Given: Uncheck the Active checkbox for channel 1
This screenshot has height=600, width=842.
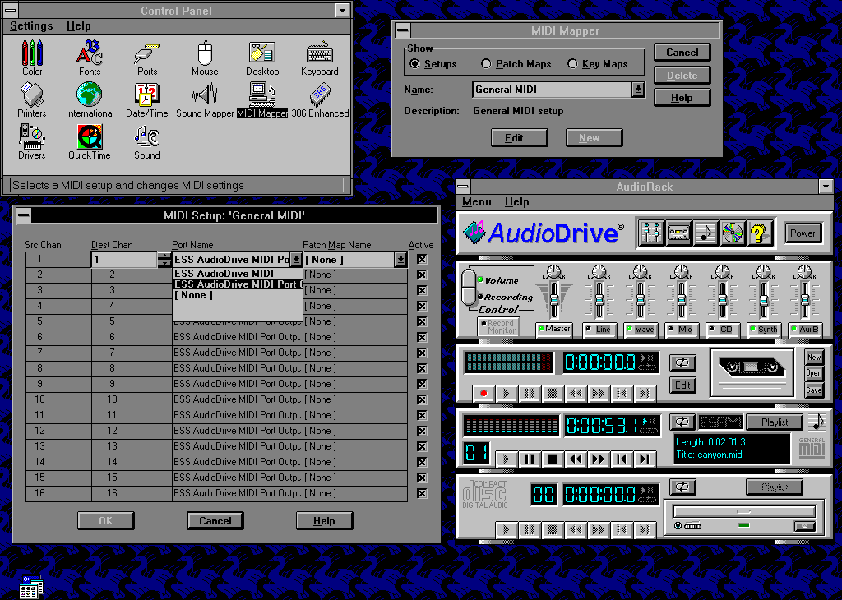Looking at the screenshot, I should click(422, 260).
